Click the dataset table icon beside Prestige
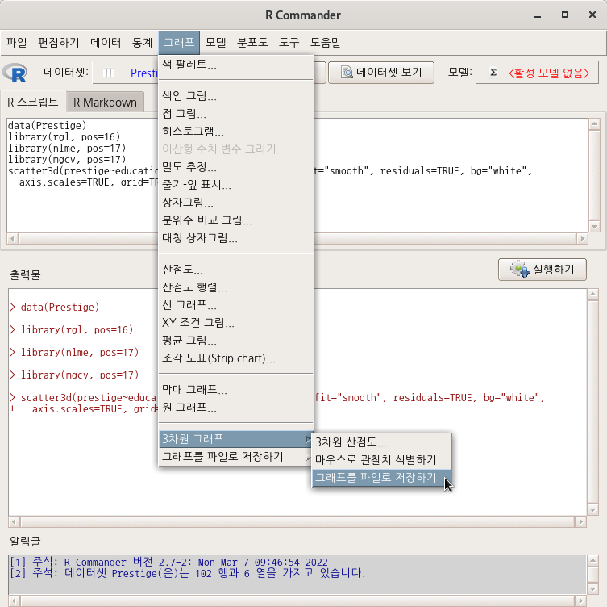The height and width of the screenshot is (607, 607). 109,73
